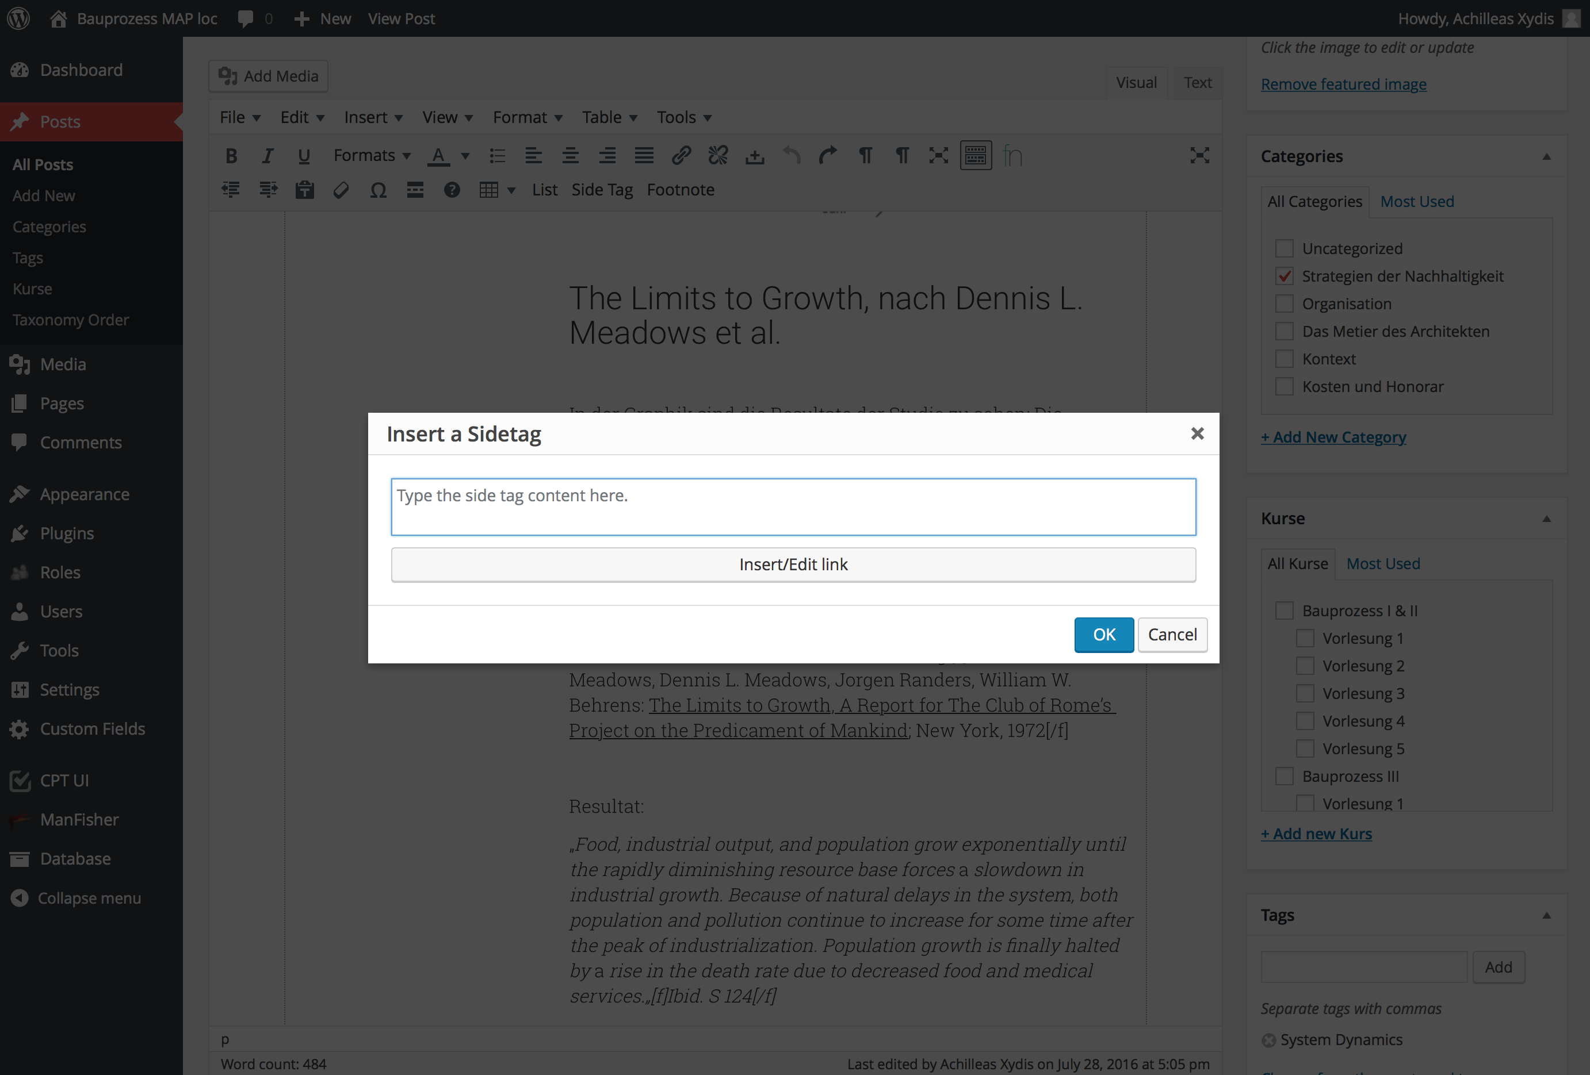Apply the text color A button
Screen dimensions: 1590x1075
[x=438, y=156]
